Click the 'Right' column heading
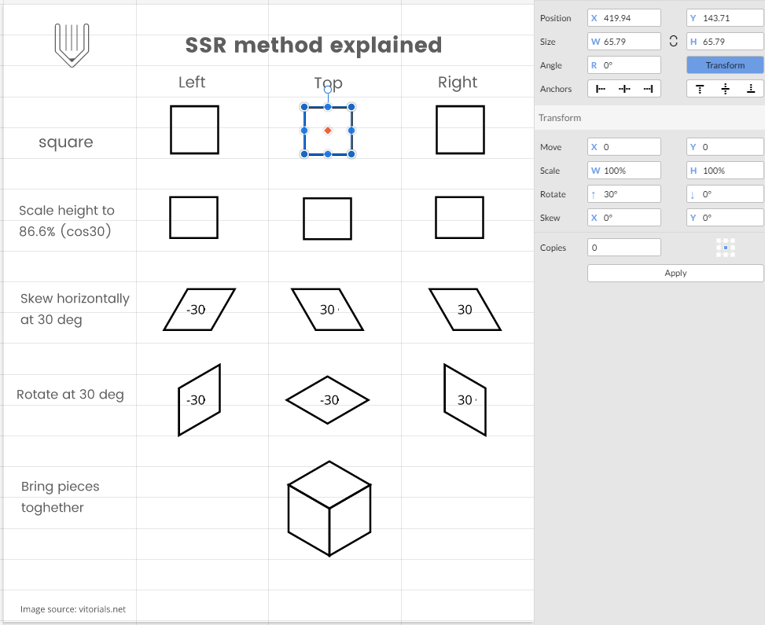 point(458,83)
